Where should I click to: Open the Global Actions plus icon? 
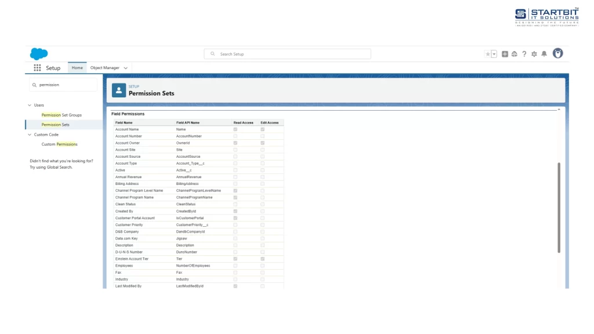[x=505, y=54]
